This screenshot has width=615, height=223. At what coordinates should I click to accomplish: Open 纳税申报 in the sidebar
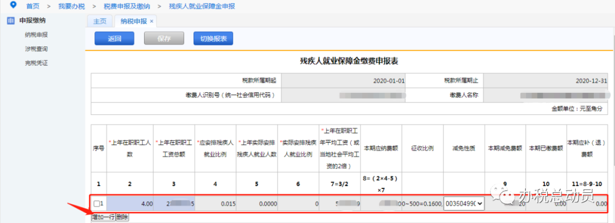click(36, 35)
